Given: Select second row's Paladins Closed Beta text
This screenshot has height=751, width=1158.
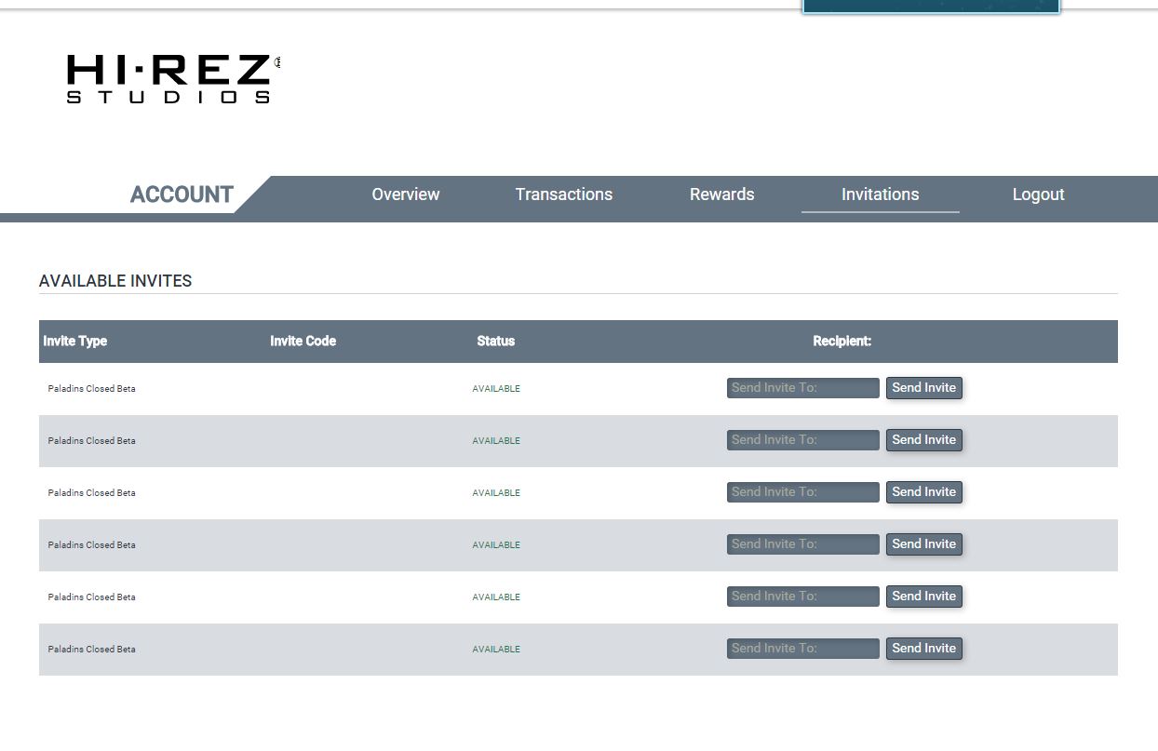Looking at the screenshot, I should click(x=92, y=441).
